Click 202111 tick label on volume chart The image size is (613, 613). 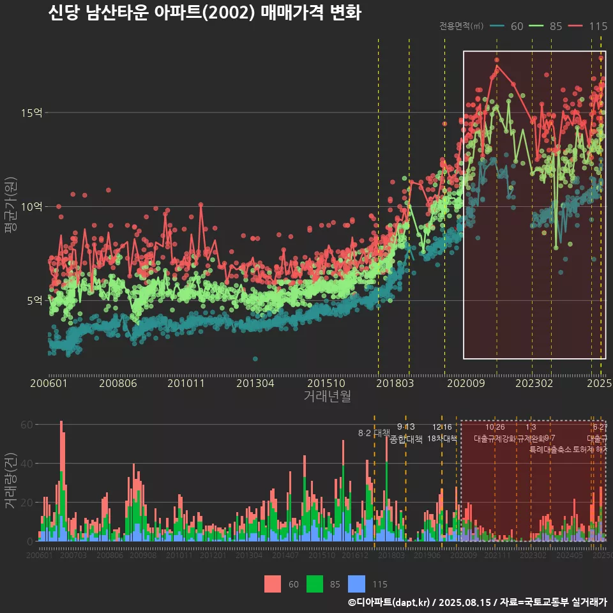(497, 555)
